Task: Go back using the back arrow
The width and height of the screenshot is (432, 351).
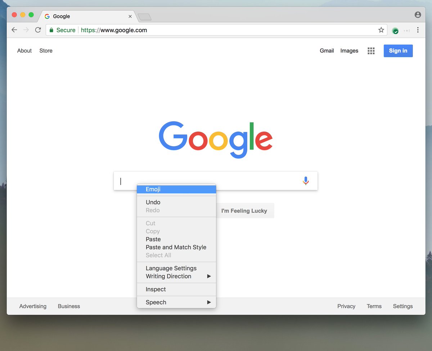Action: coord(14,30)
